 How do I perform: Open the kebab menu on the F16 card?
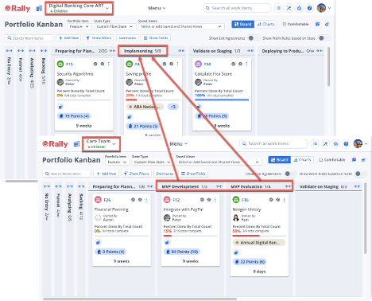coord(285,200)
